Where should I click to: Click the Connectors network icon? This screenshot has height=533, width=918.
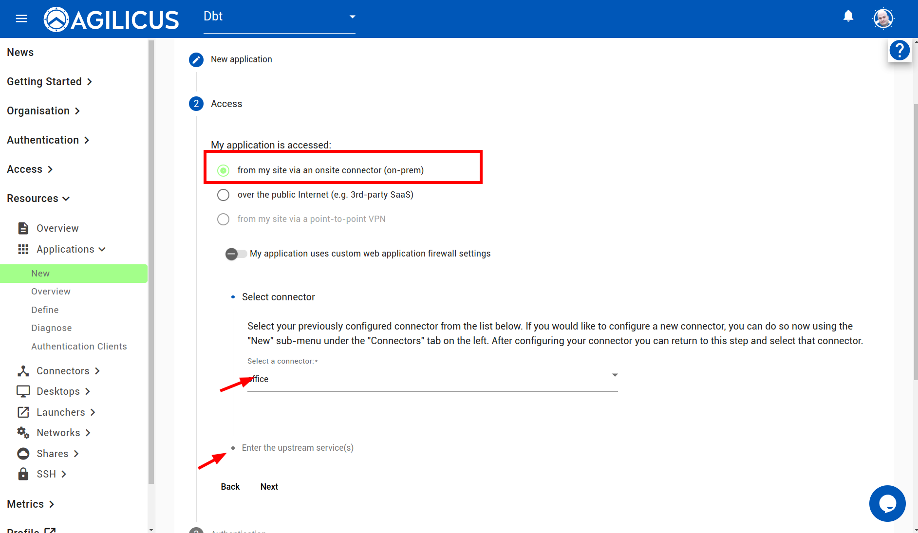point(23,371)
